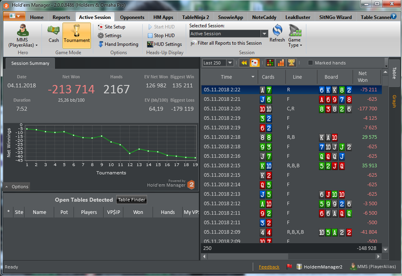Screen dimensions: 402x276
Task: Click the trophy icon in hands toolbar
Action: coord(292,63)
